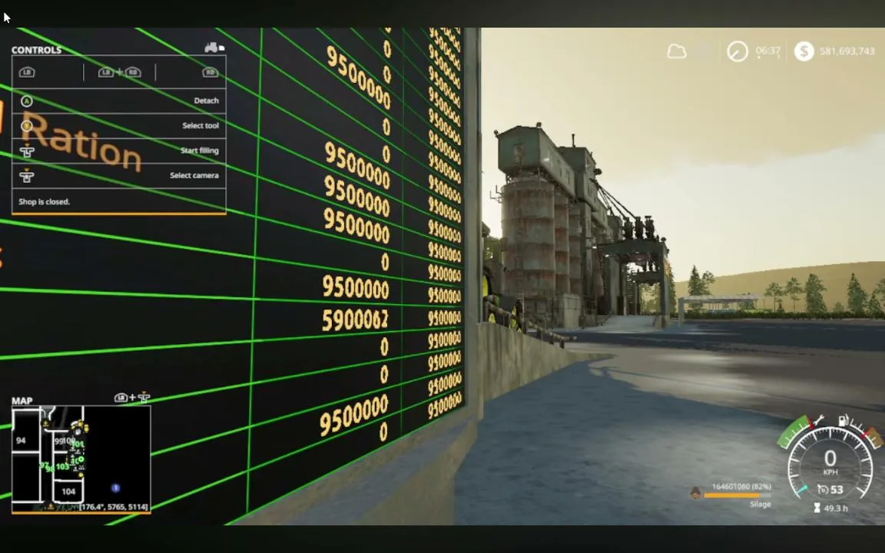The width and height of the screenshot is (885, 553).
Task: Click the MAP panel title
Action: 22,401
